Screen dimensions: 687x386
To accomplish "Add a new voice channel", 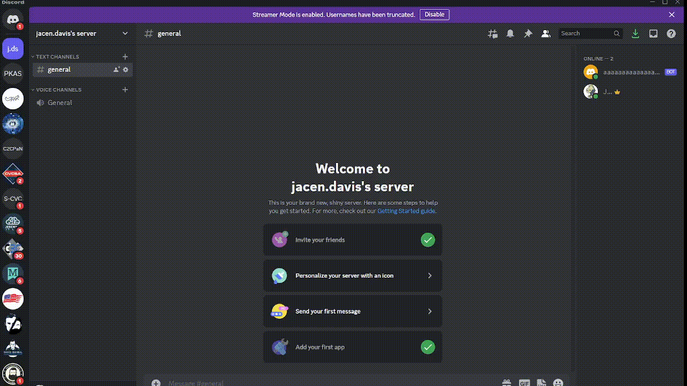I will click(x=125, y=90).
